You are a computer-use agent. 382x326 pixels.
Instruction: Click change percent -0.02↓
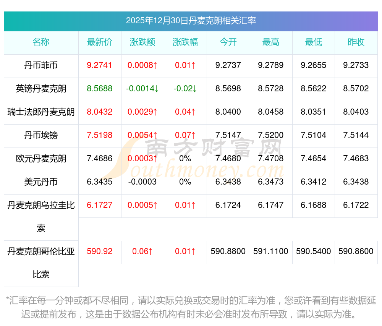[185, 88]
